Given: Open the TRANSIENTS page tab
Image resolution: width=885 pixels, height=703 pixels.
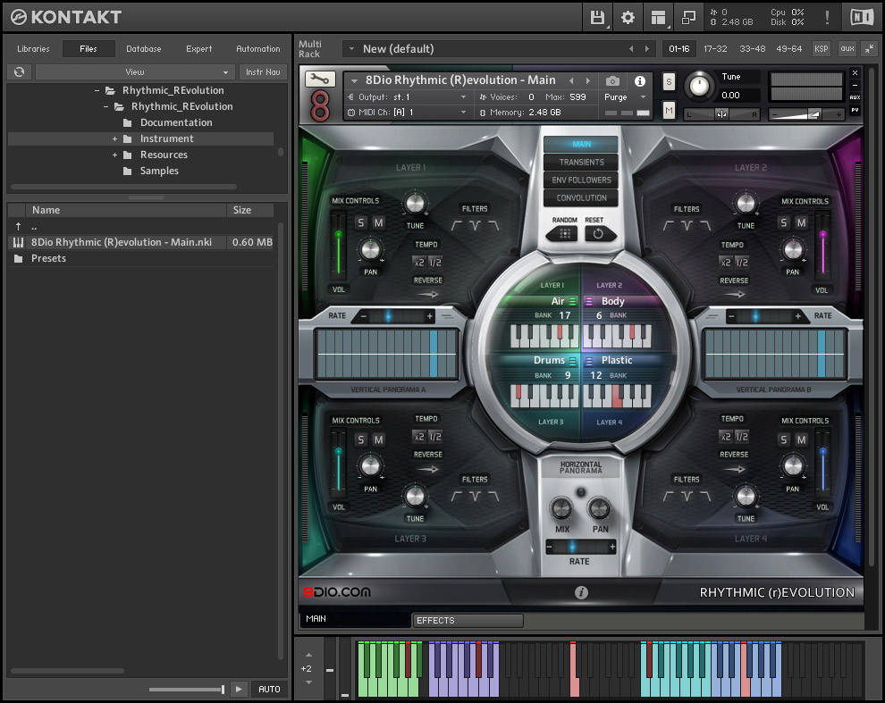Looking at the screenshot, I should click(x=581, y=162).
